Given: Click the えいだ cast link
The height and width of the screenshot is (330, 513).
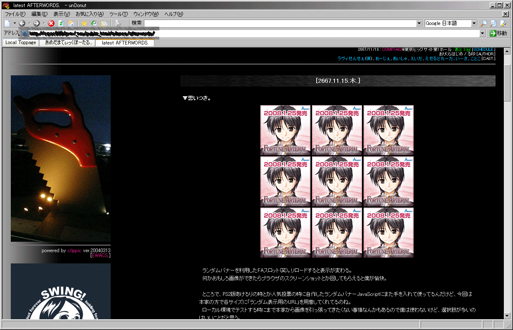Looking at the screenshot, I should coord(416,59).
